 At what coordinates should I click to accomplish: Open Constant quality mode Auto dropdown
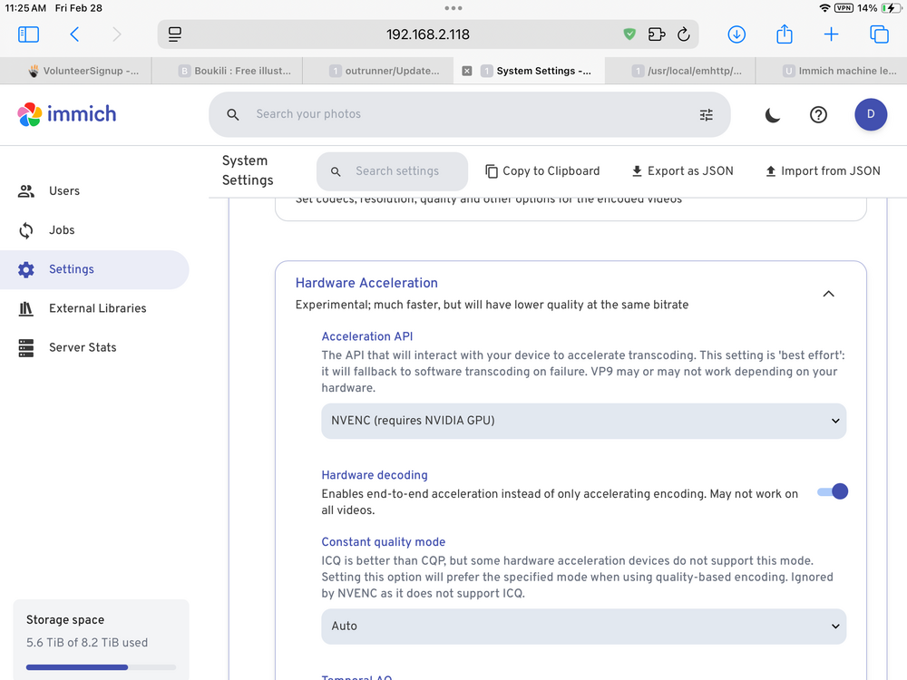point(583,627)
